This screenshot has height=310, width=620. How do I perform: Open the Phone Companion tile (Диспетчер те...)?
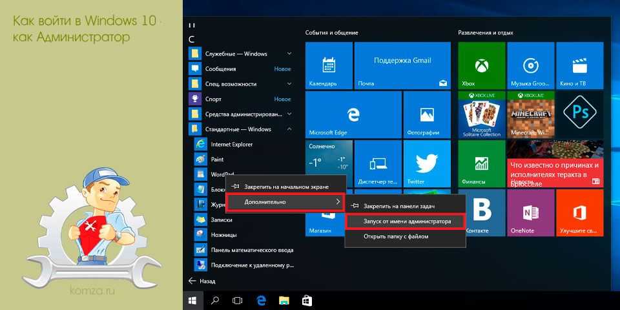378,163
